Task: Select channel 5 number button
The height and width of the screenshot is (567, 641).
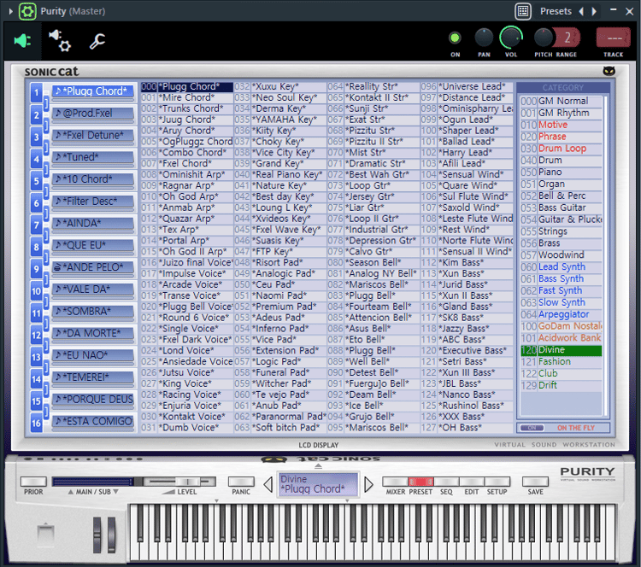Action: click(37, 181)
